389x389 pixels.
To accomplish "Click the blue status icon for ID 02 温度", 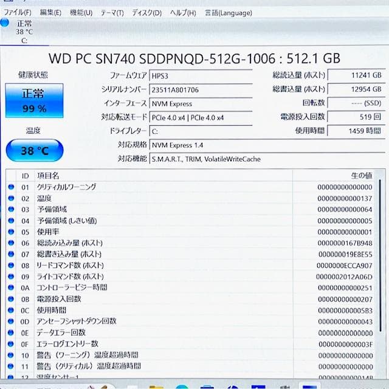I will [11, 198].
